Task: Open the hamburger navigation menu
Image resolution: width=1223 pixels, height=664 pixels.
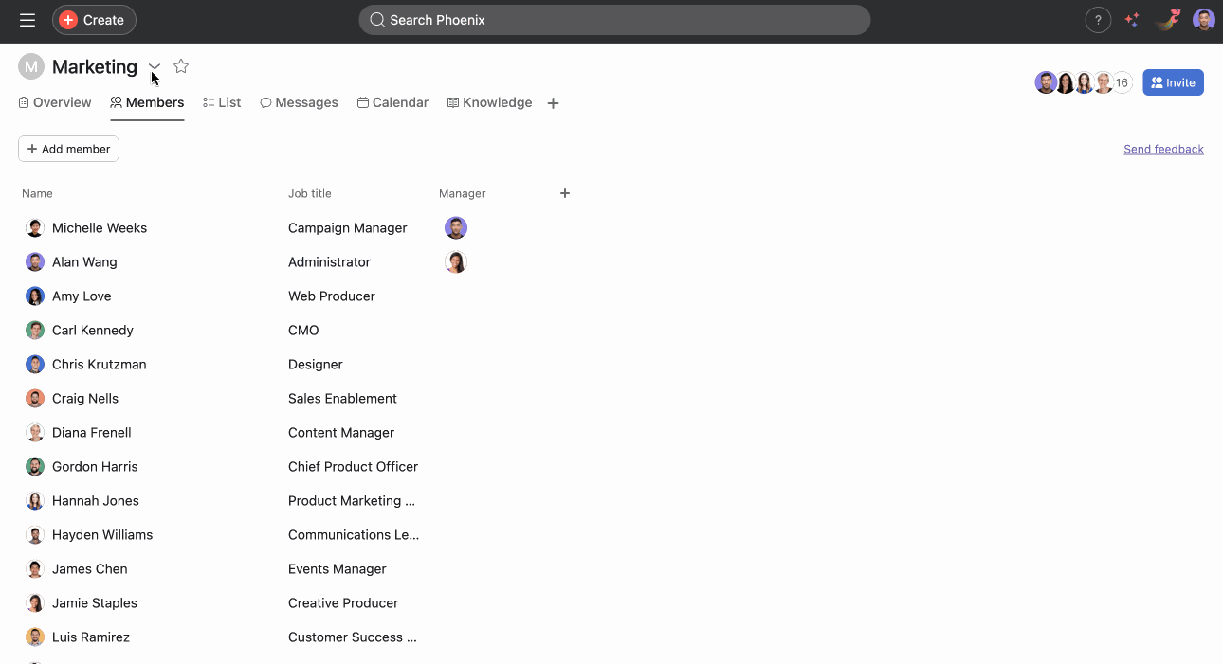Action: [x=27, y=20]
